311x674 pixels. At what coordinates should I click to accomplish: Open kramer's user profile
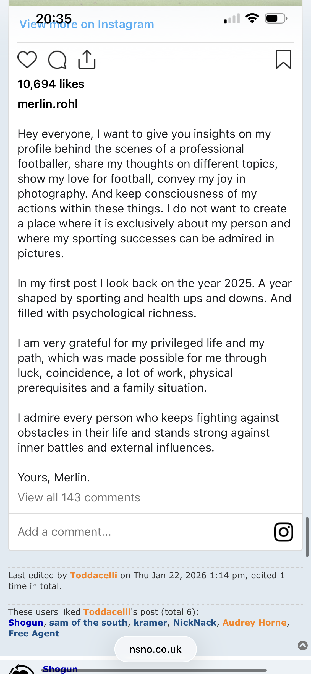coord(150,623)
